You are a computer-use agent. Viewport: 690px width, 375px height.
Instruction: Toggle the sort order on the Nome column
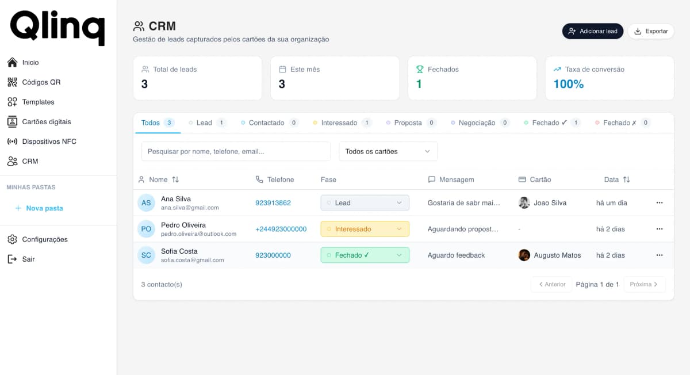coord(175,179)
